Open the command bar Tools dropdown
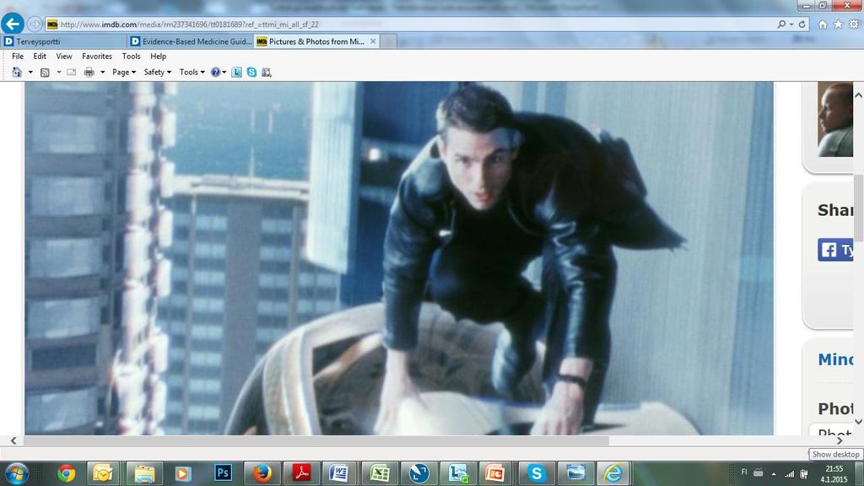The width and height of the screenshot is (864, 486). point(192,73)
